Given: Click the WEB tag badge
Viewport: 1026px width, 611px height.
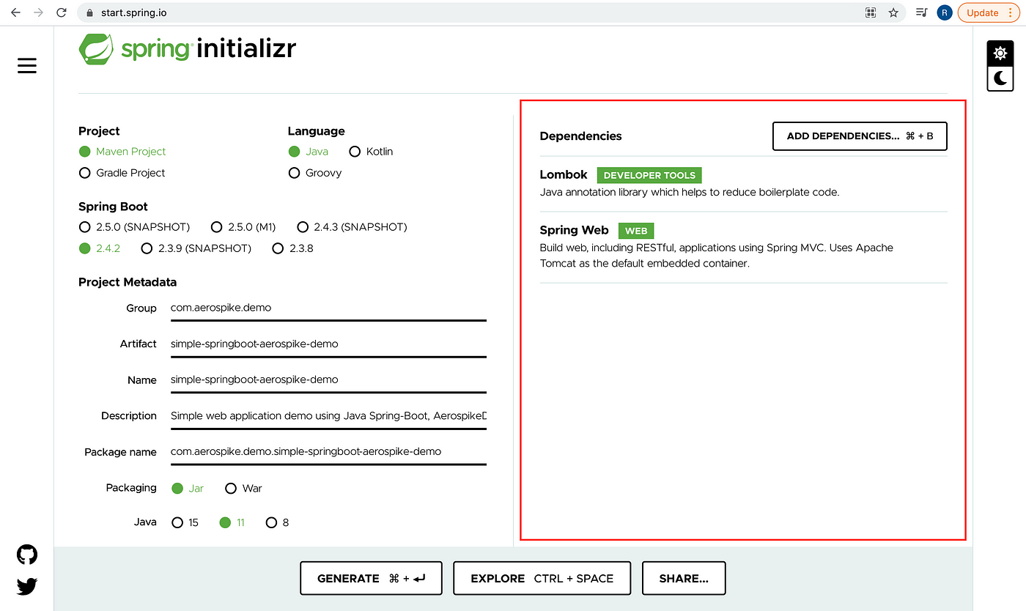Looking at the screenshot, I should click(x=636, y=231).
